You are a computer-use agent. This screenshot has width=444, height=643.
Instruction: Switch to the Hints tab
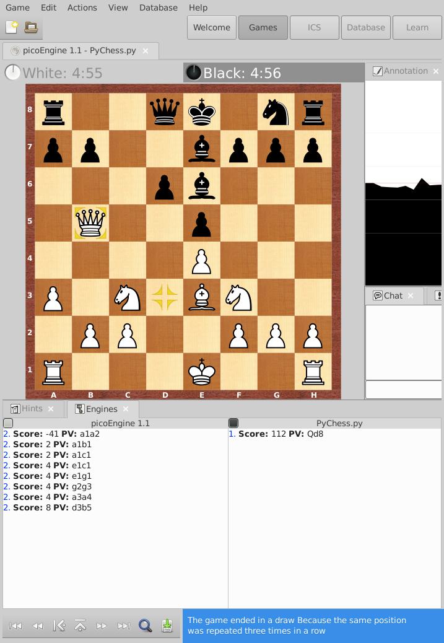tap(32, 409)
